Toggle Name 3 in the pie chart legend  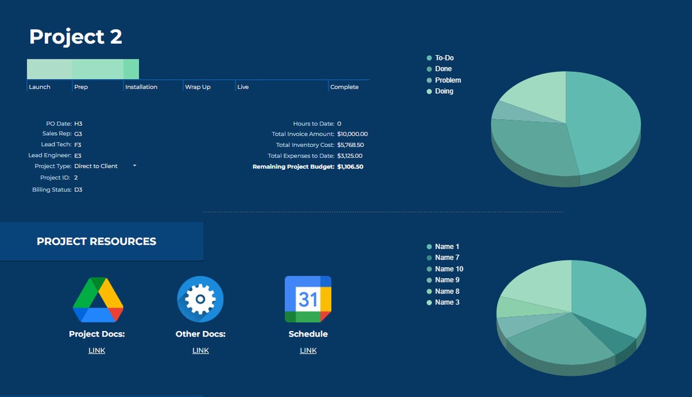[429, 302]
